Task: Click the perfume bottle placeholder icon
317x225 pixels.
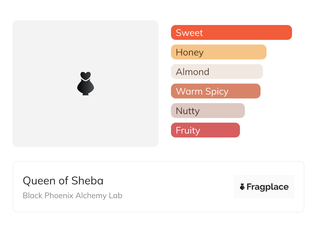Action: 86,83
